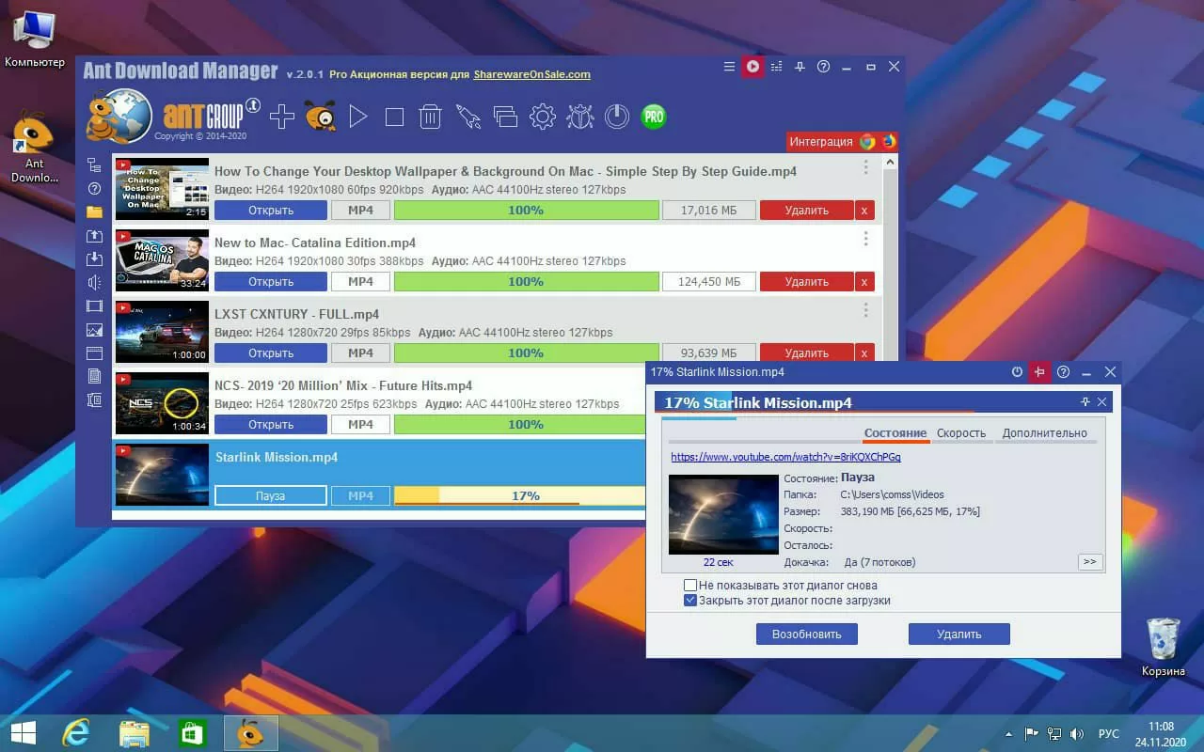1204x752 pixels.
Task: Click the 100% progress bar of LXST CXNTURY
Action: coord(526,352)
